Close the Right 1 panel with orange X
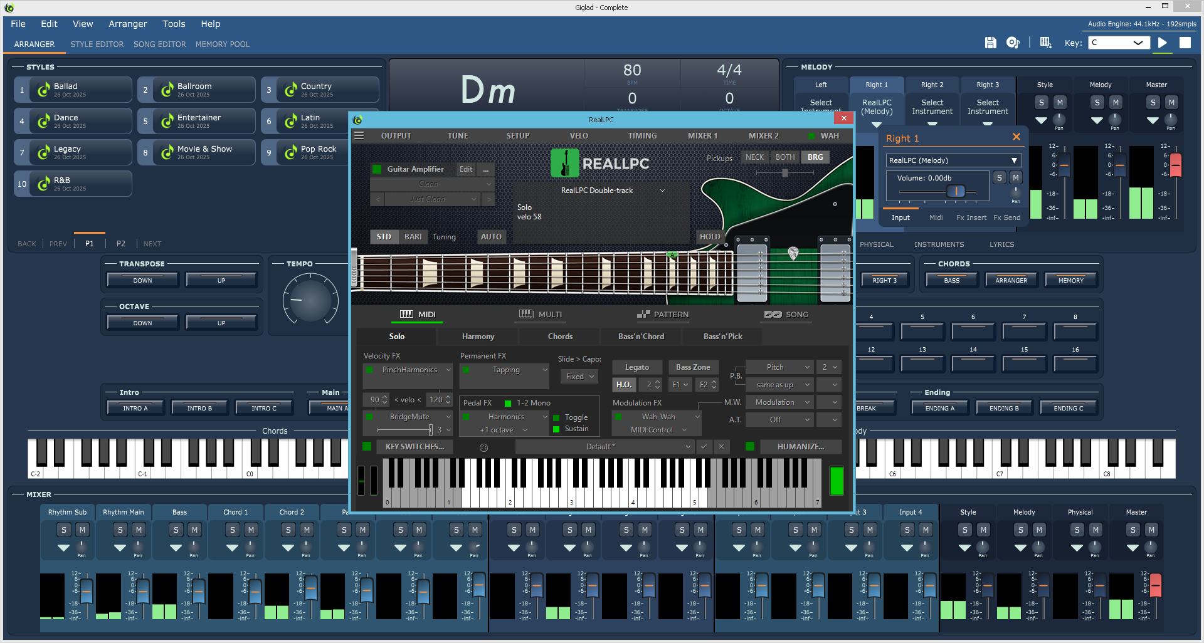 click(1016, 137)
